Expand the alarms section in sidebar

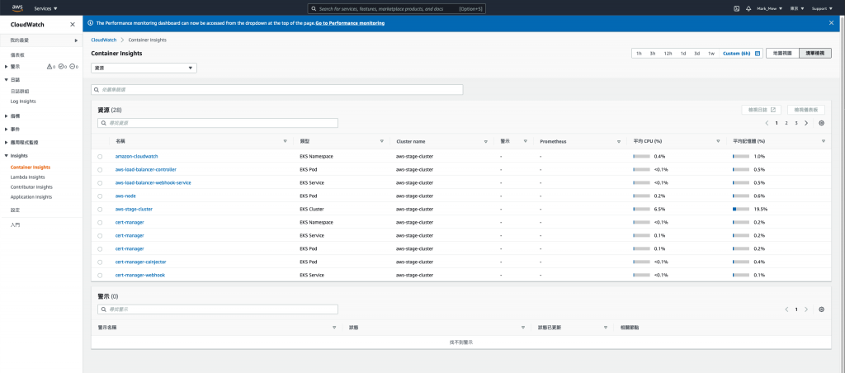(x=6, y=66)
